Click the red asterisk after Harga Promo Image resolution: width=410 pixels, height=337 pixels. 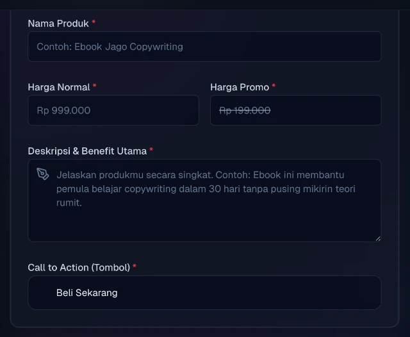tap(274, 86)
